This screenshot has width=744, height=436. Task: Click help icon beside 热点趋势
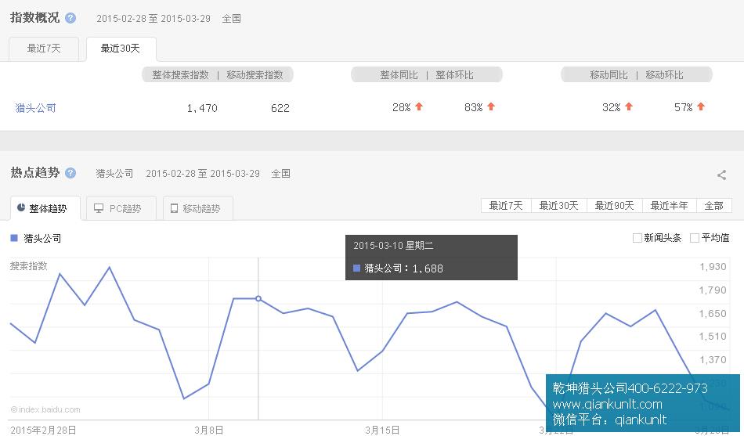coord(71,173)
